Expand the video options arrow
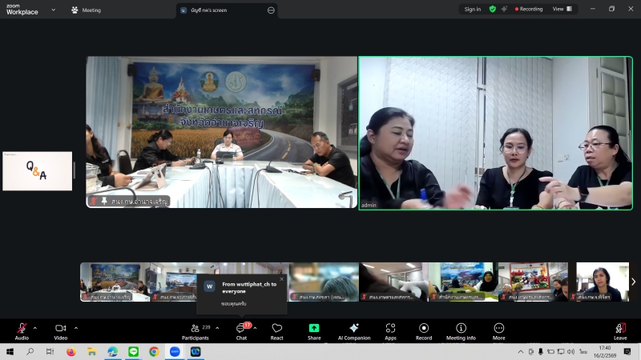The height and width of the screenshot is (360, 641). tap(76, 327)
